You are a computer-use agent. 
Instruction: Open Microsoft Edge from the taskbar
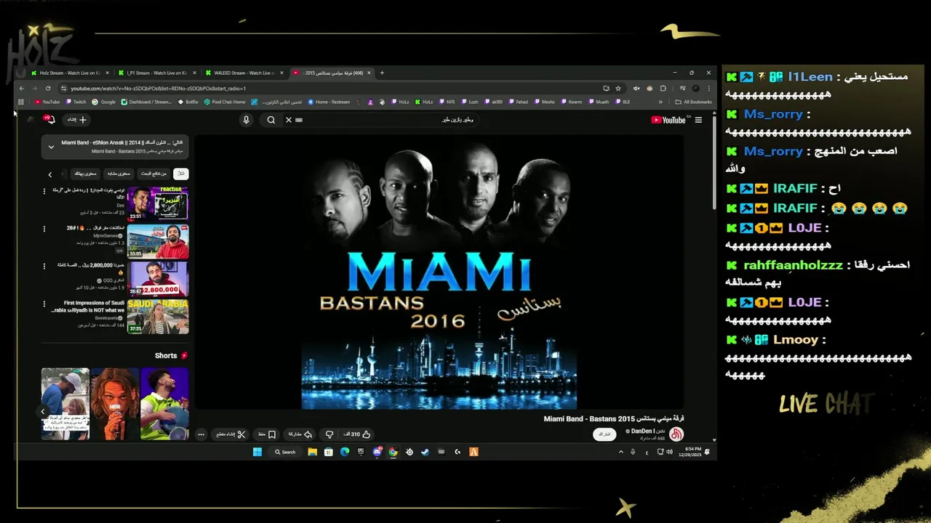344,452
